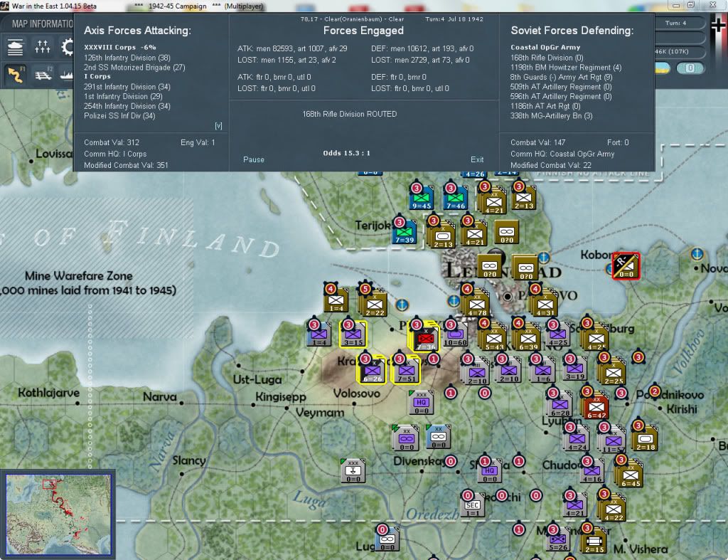728x560 pixels.
Task: Select the German unit labeled 3=19
Action: click(x=574, y=368)
